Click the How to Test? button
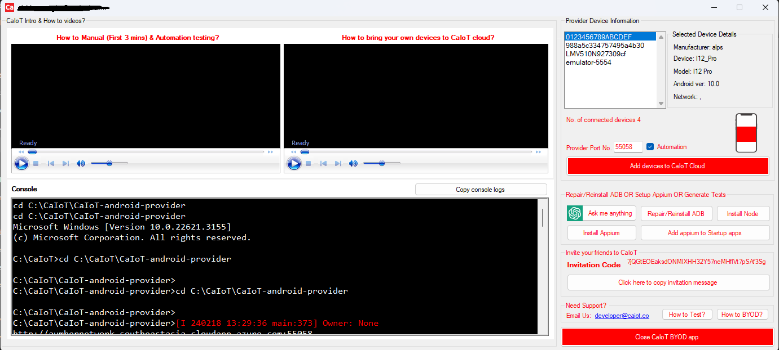 (687, 315)
